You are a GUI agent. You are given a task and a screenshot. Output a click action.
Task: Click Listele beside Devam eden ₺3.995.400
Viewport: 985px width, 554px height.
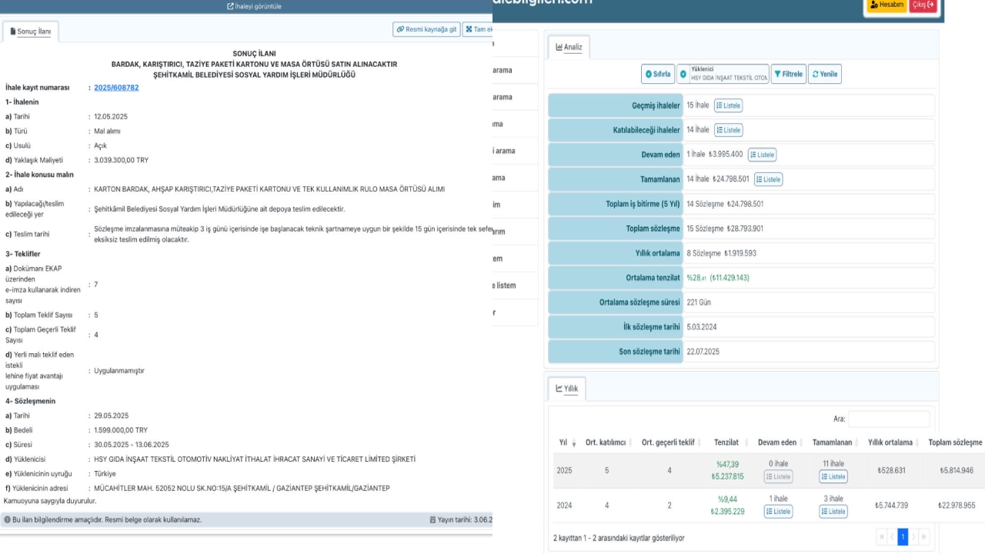[762, 155]
